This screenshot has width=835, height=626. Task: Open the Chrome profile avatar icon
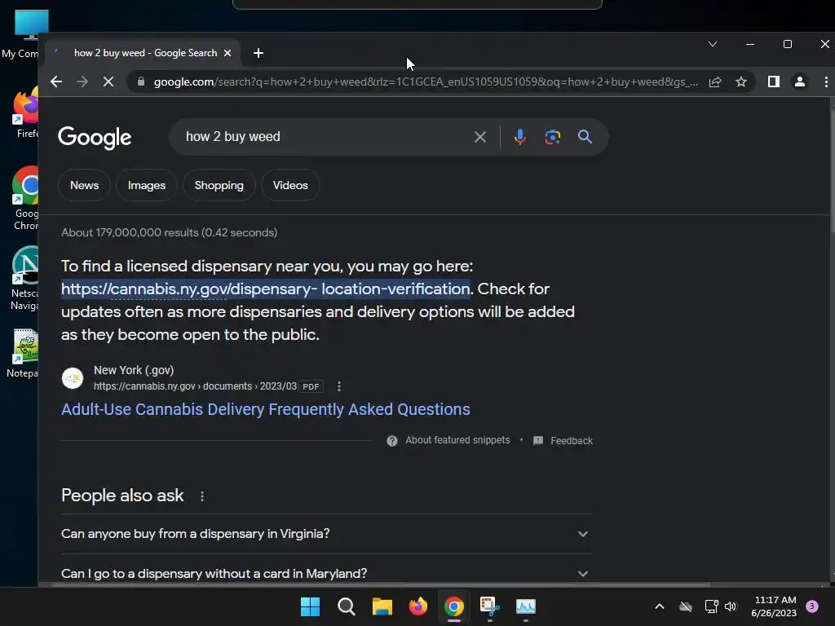tap(799, 82)
